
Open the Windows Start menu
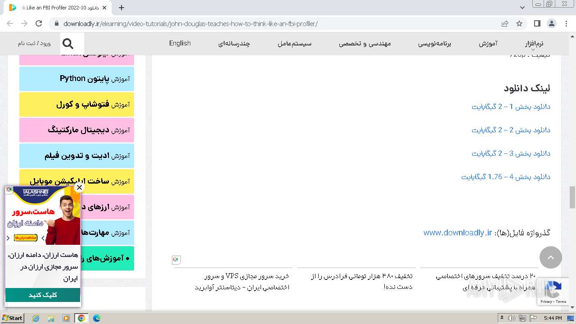[12, 318]
